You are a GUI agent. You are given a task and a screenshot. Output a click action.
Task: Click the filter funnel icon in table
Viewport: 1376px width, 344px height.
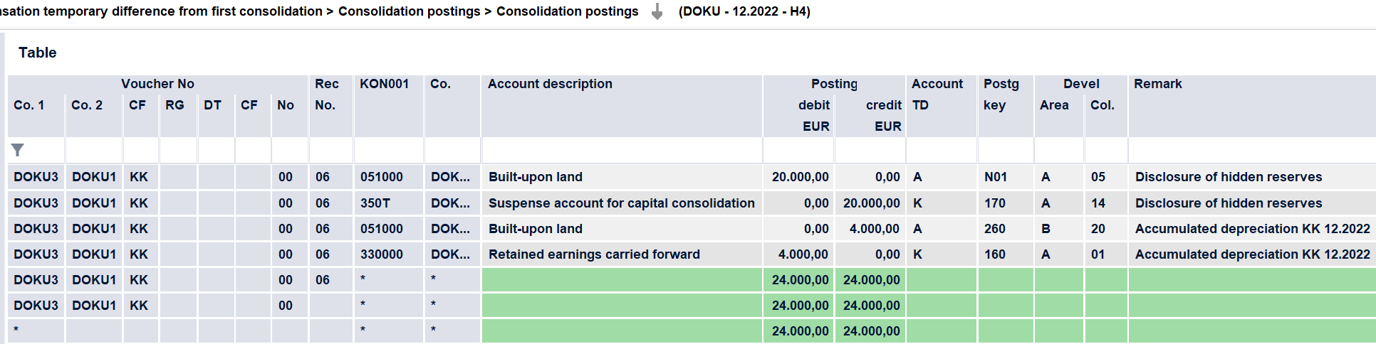point(18,150)
